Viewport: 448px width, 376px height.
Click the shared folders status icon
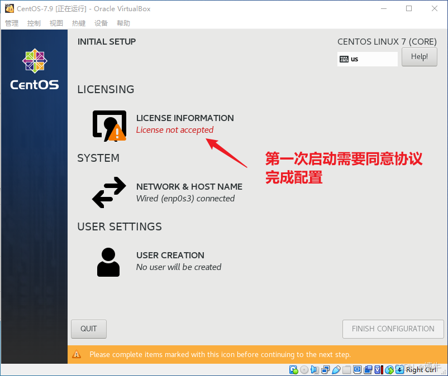coord(346,370)
